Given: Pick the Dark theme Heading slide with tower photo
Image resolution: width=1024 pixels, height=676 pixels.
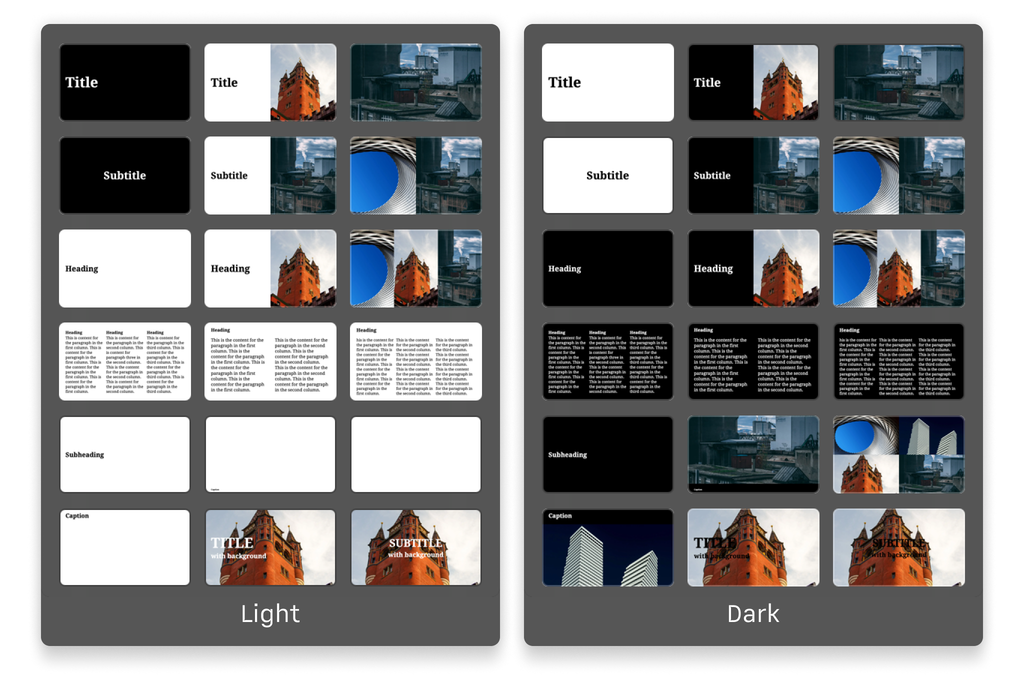Looking at the screenshot, I should point(753,268).
